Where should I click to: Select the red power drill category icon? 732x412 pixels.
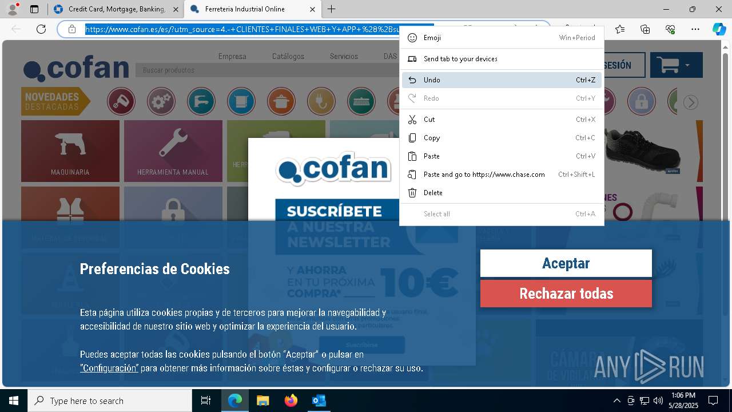(x=121, y=102)
